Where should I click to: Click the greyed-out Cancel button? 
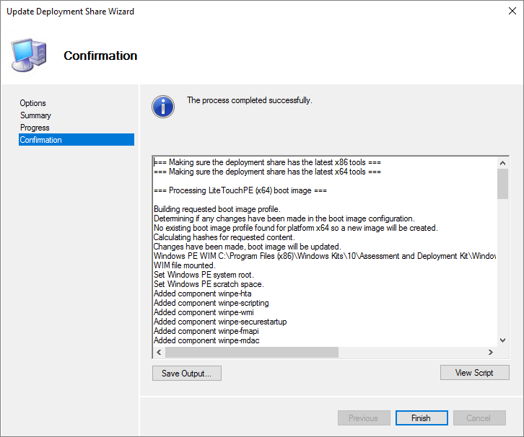point(478,418)
